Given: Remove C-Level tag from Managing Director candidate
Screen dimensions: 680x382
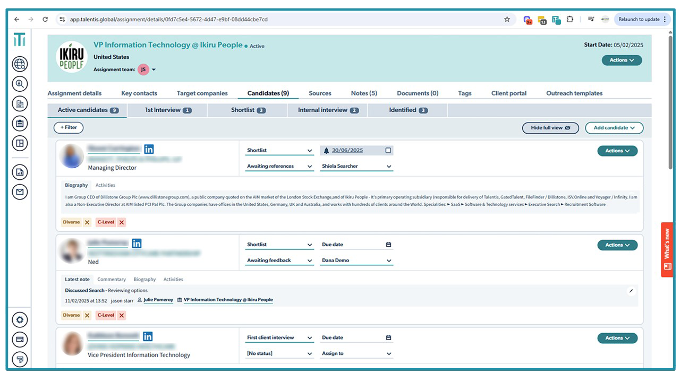Looking at the screenshot, I should [x=122, y=222].
